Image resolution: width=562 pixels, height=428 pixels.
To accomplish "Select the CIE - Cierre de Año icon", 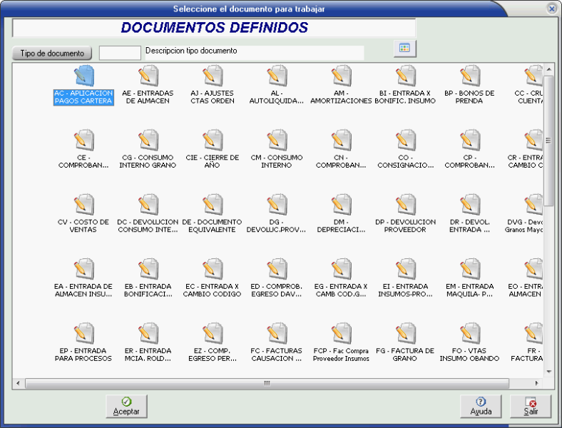I will [213, 140].
